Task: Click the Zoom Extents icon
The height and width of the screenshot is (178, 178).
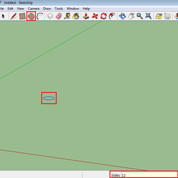Action: coord(148,16)
